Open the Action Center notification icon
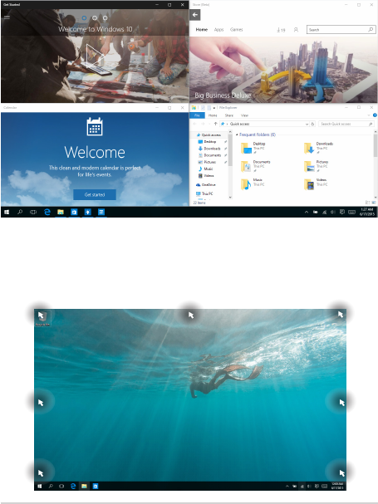The height and width of the screenshot is (504, 378). [x=342, y=212]
